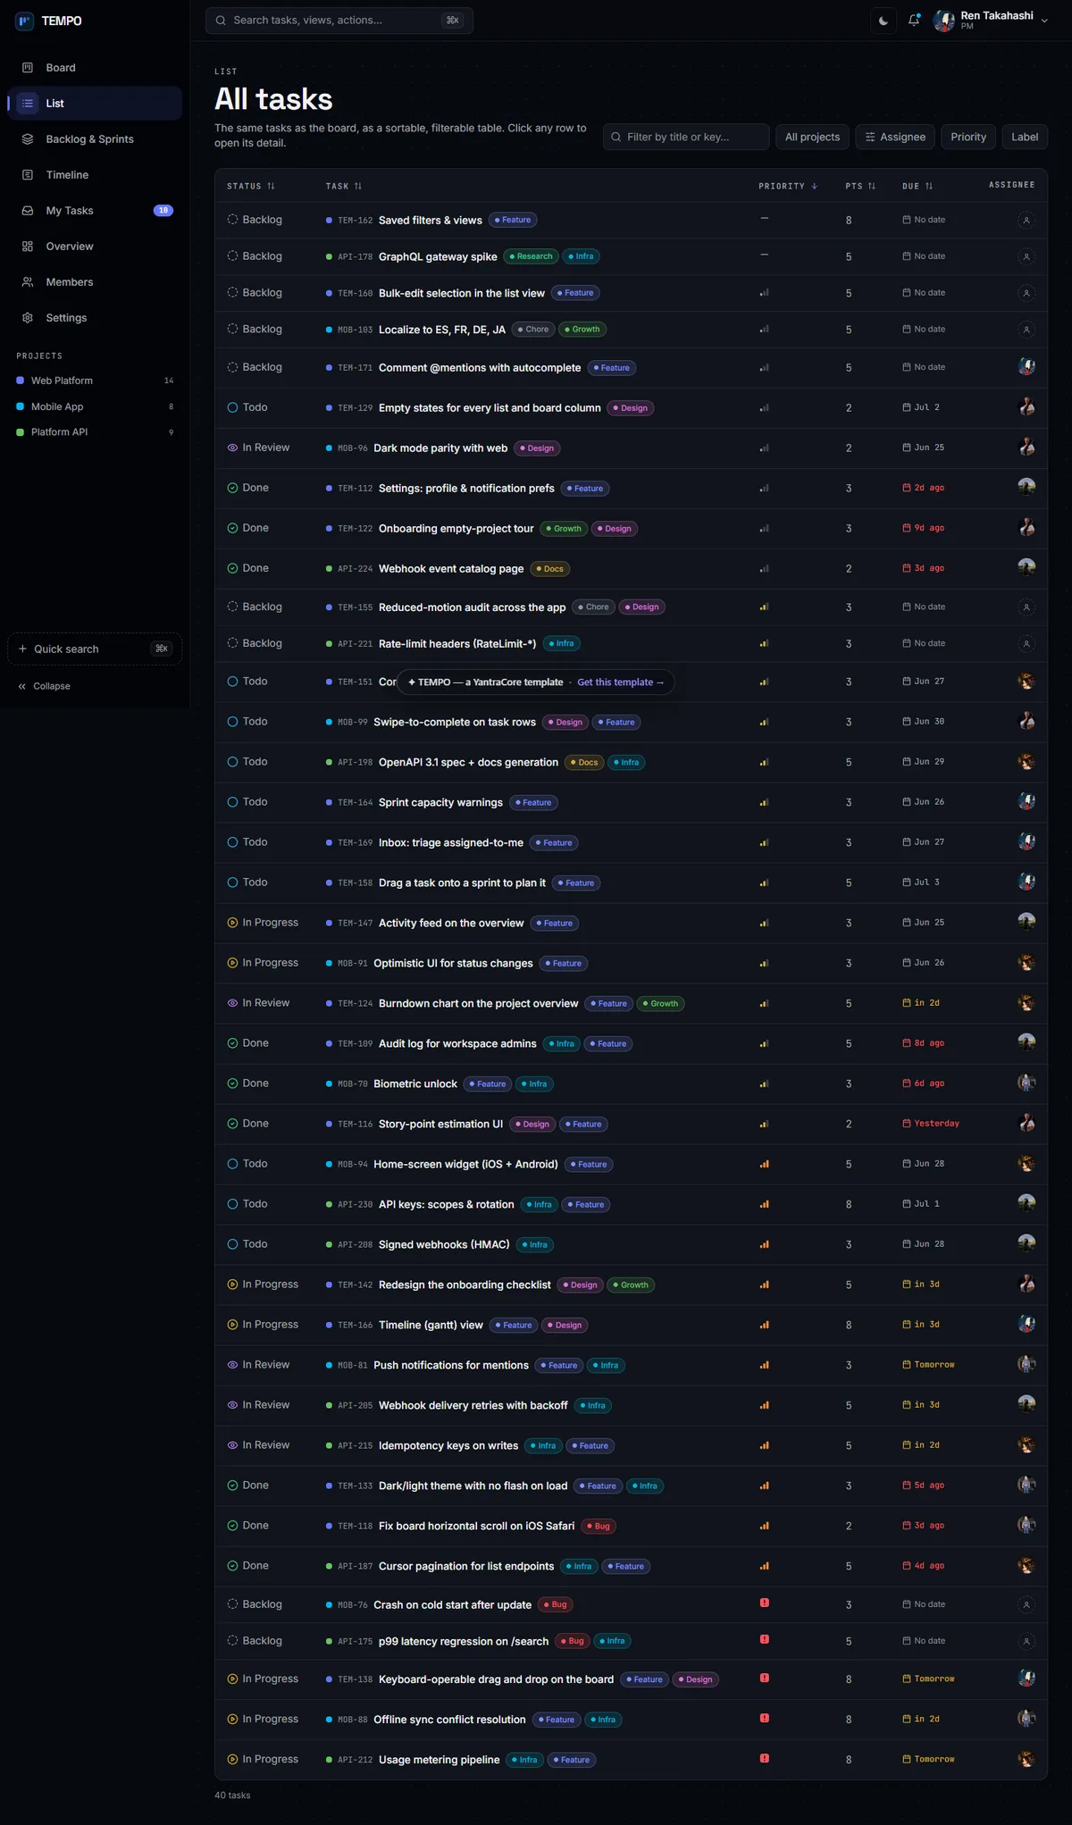This screenshot has height=1825, width=1072.
Task: Open Backlog & Sprints page
Action: [x=95, y=139]
